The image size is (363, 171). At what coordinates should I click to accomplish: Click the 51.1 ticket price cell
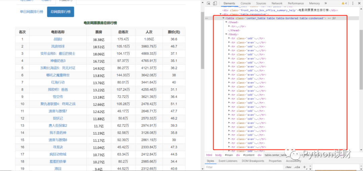[174, 104]
